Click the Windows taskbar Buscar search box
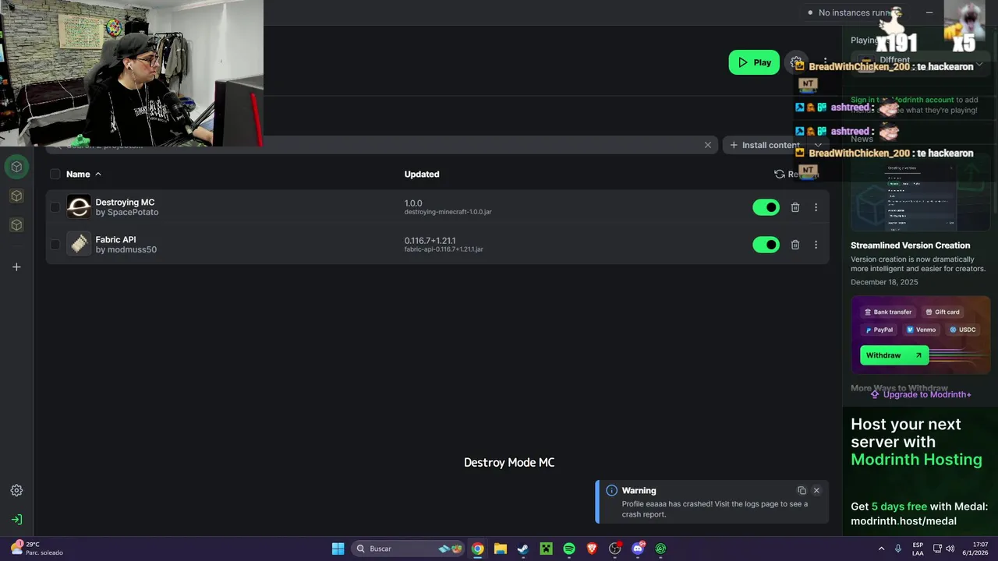This screenshot has height=561, width=998. coord(408,549)
